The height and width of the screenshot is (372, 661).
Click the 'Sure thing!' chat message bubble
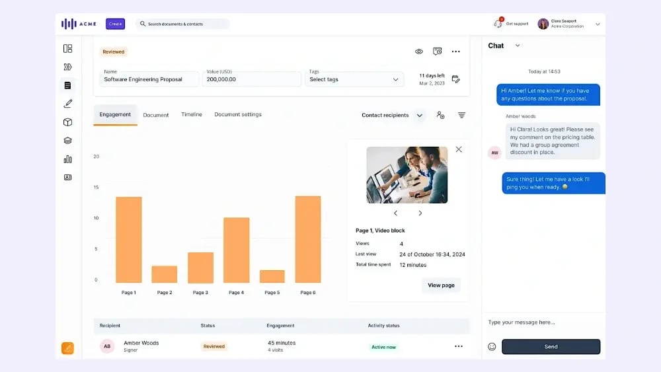click(553, 183)
